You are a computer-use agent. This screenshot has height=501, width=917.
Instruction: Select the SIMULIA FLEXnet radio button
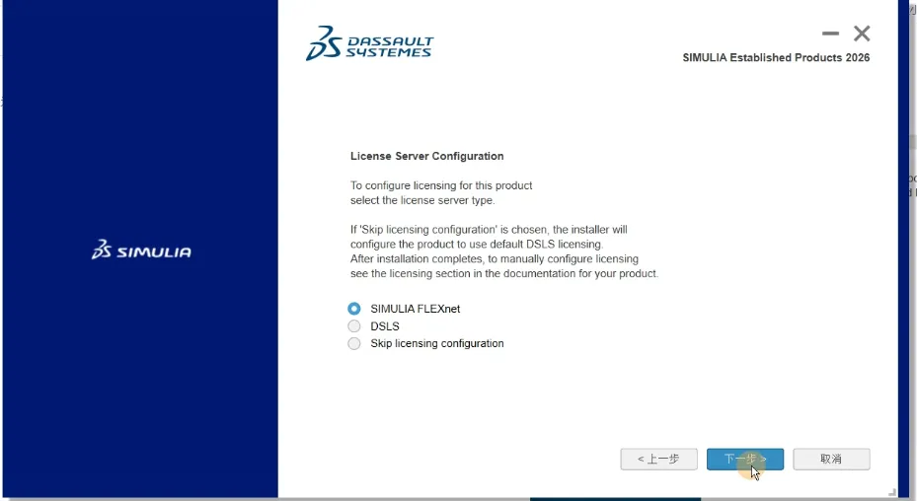[x=353, y=309]
